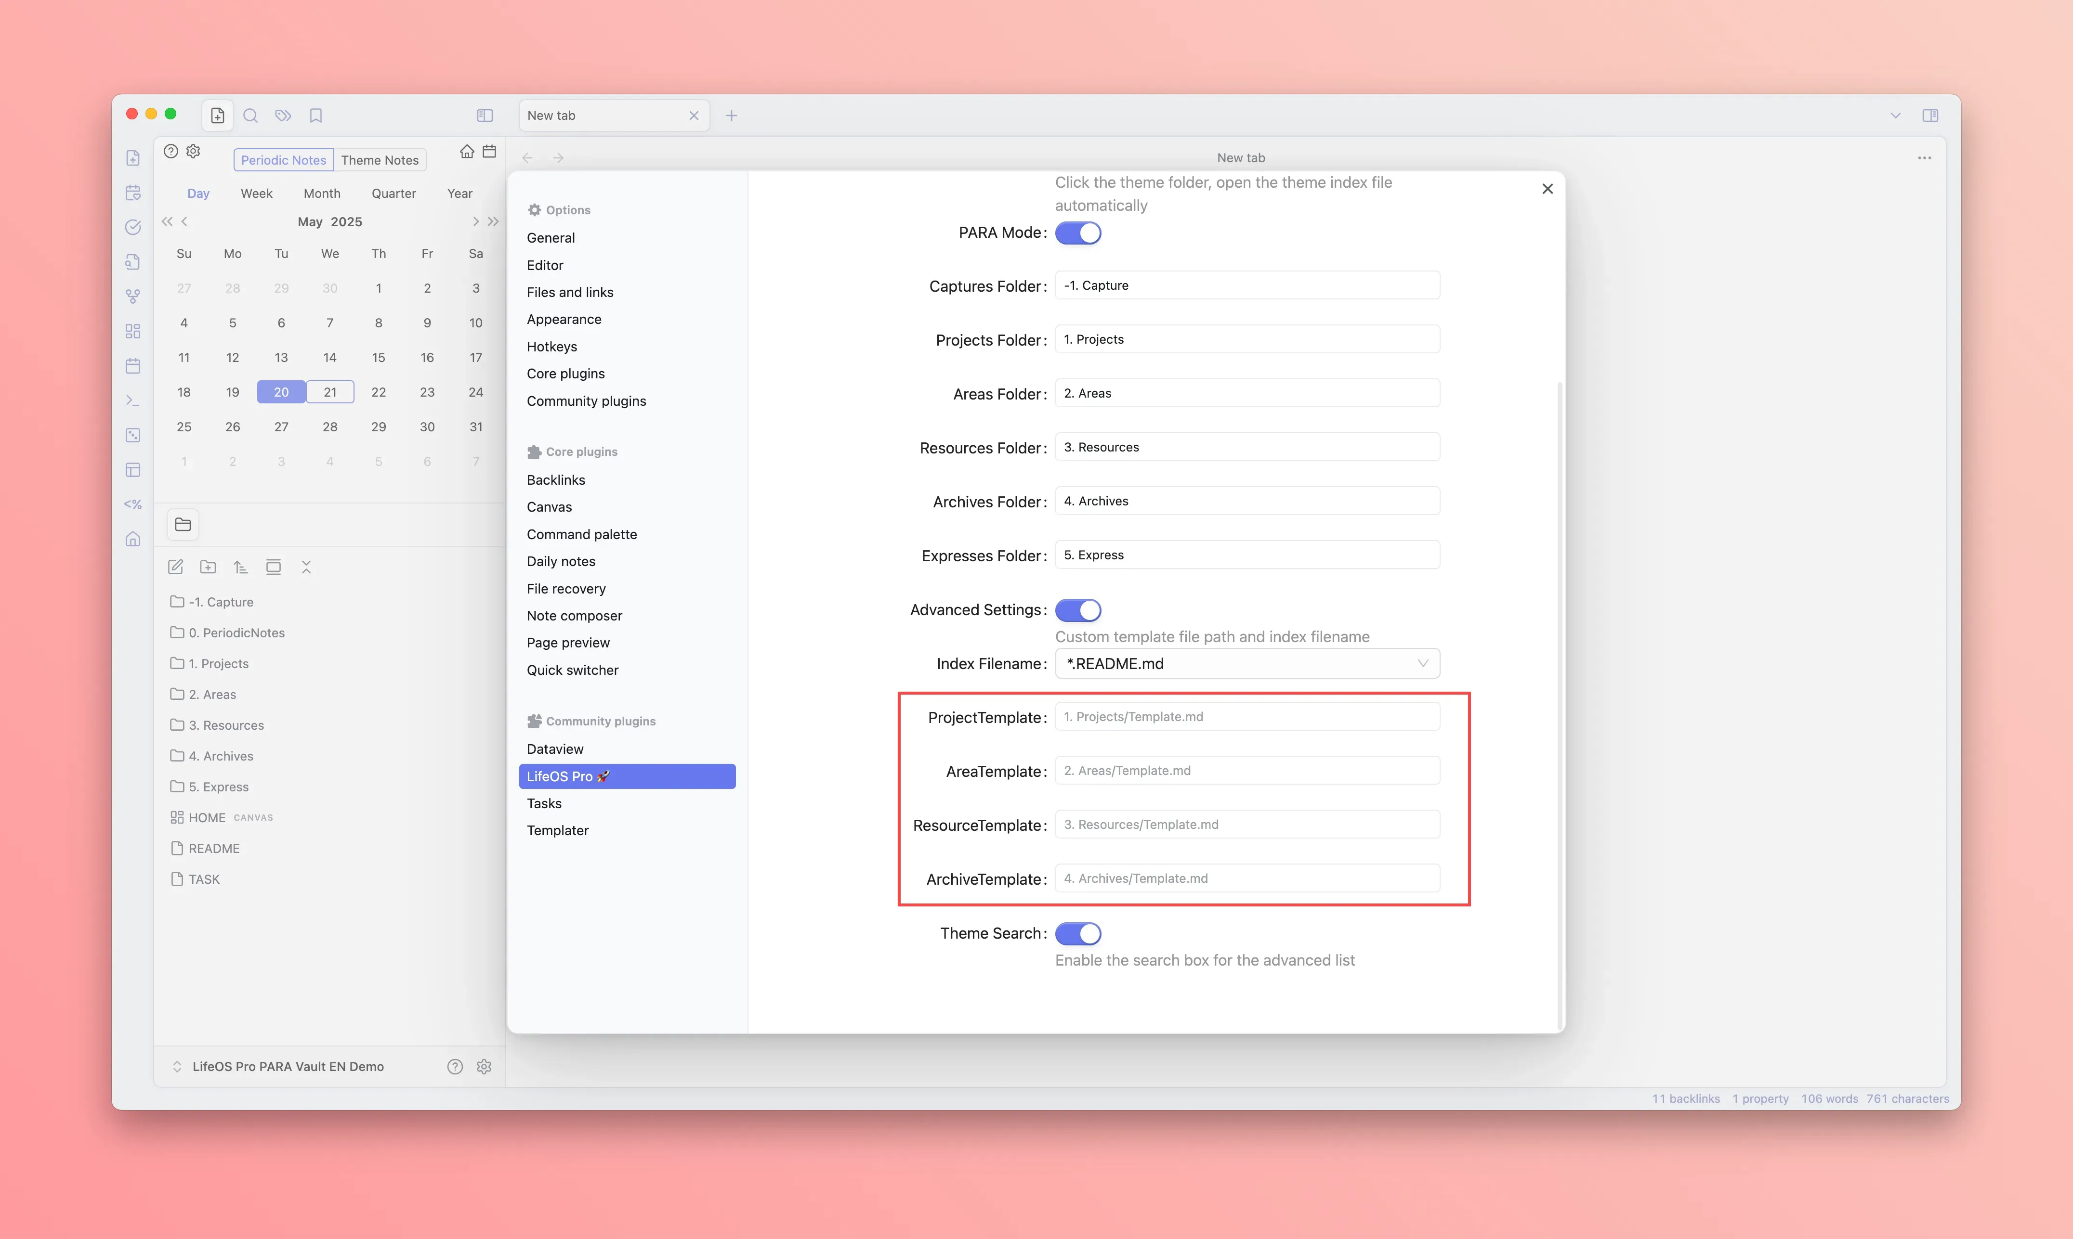The height and width of the screenshot is (1239, 2073).
Task: Open the bookmarks icon in top toolbar
Action: click(x=315, y=115)
